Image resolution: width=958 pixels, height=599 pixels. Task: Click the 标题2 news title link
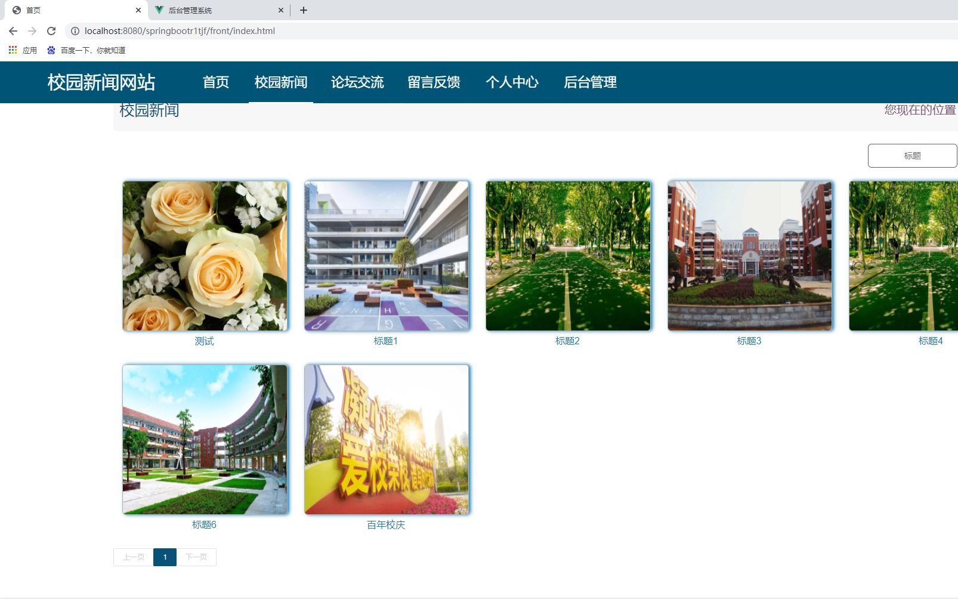[x=567, y=341]
